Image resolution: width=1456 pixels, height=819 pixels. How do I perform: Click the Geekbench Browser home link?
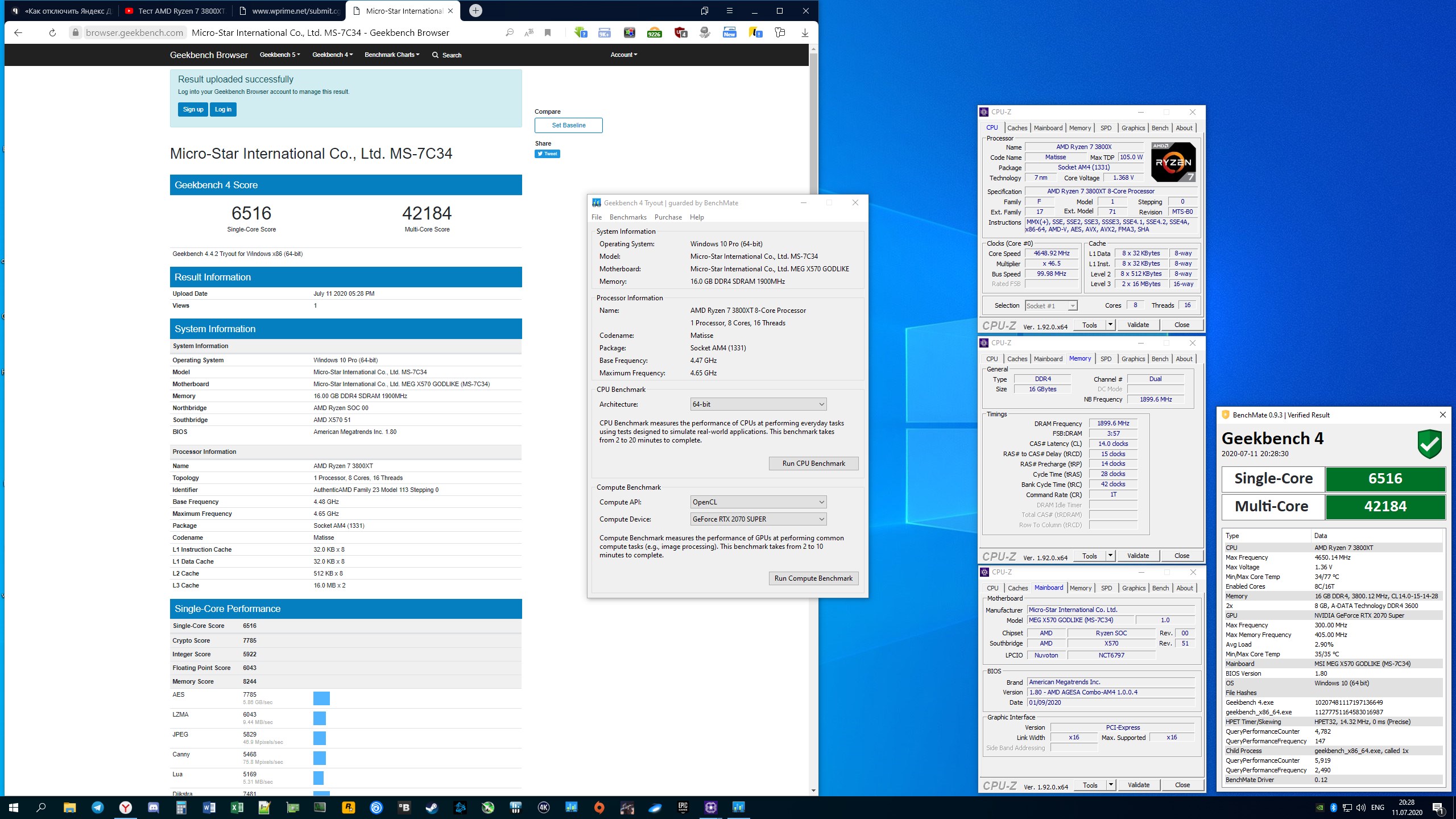pyautogui.click(x=209, y=55)
